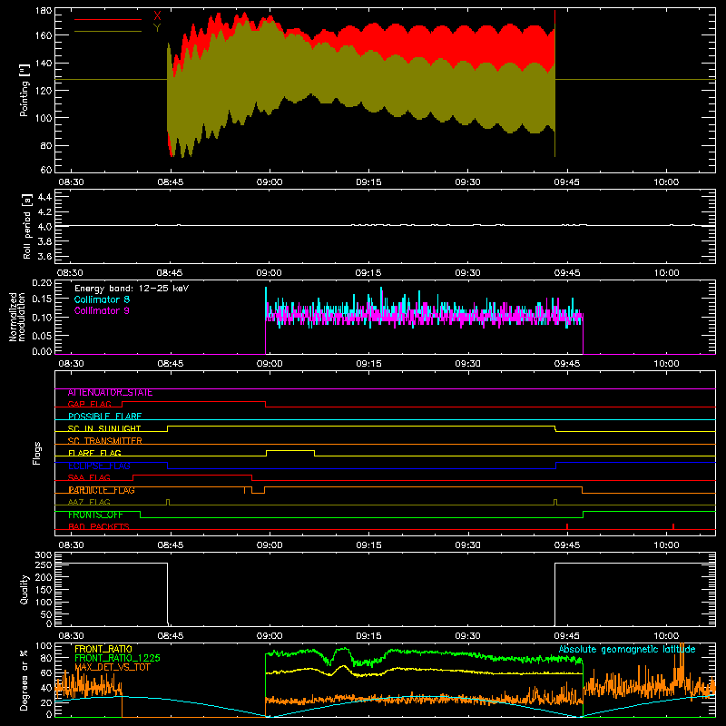Select the Flags axis title
Viewport: 726px width, 726px height.
36,453
